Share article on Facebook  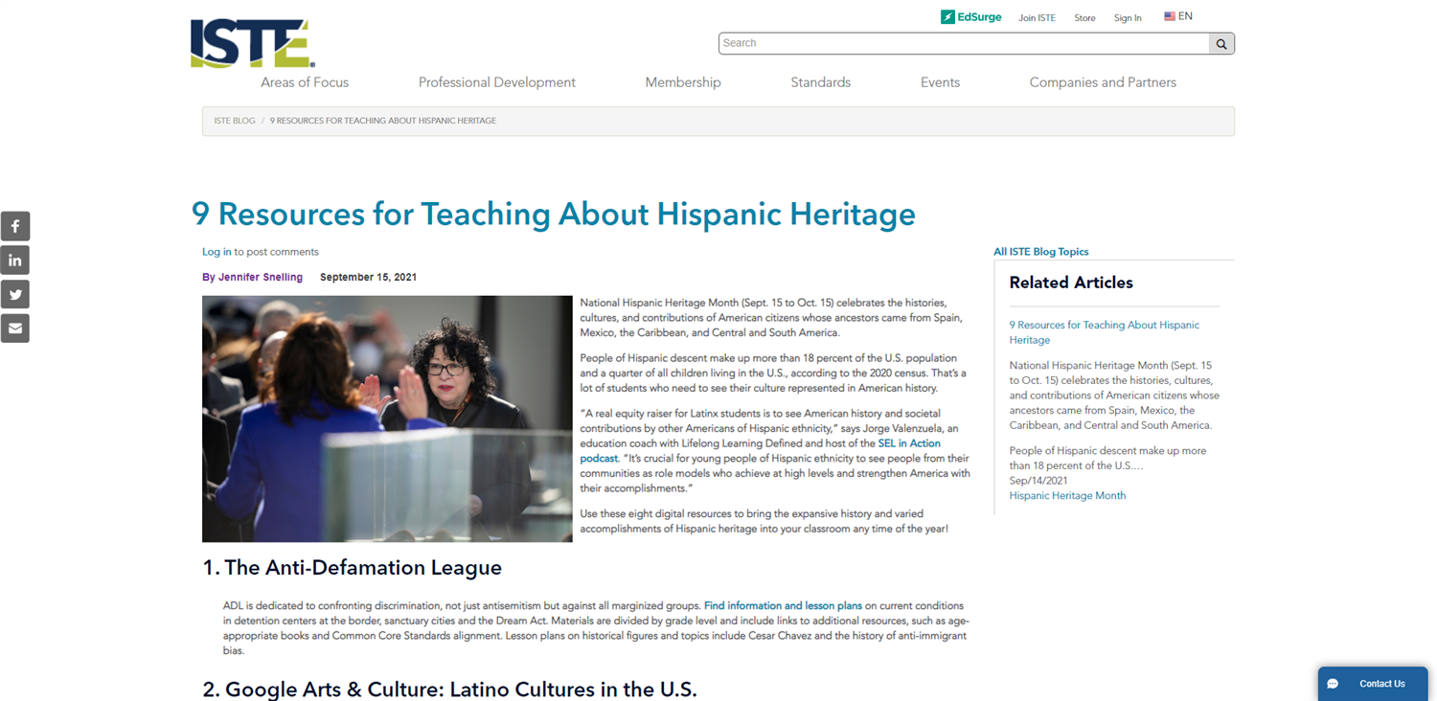tap(15, 226)
